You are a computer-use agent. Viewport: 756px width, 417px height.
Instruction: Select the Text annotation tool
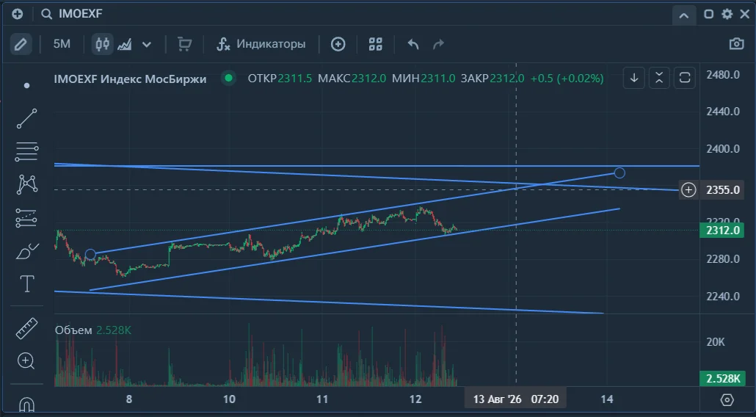tap(27, 284)
